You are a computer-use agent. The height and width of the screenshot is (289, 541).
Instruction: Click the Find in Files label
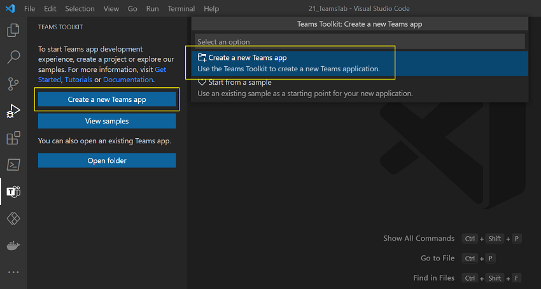click(433, 278)
